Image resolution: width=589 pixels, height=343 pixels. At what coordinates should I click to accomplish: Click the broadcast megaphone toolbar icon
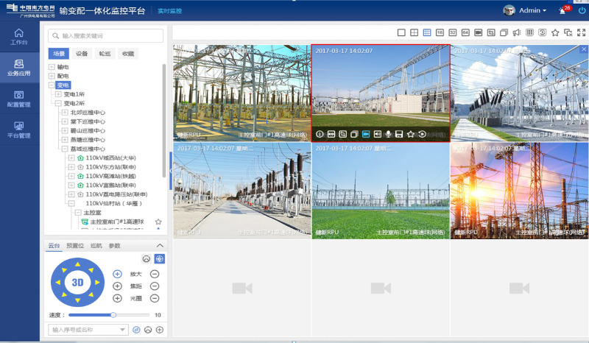pos(517,32)
